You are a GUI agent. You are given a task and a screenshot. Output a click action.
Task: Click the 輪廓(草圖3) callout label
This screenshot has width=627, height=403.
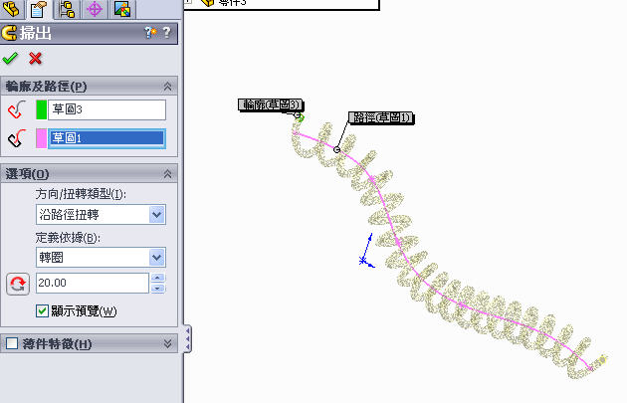(x=271, y=104)
